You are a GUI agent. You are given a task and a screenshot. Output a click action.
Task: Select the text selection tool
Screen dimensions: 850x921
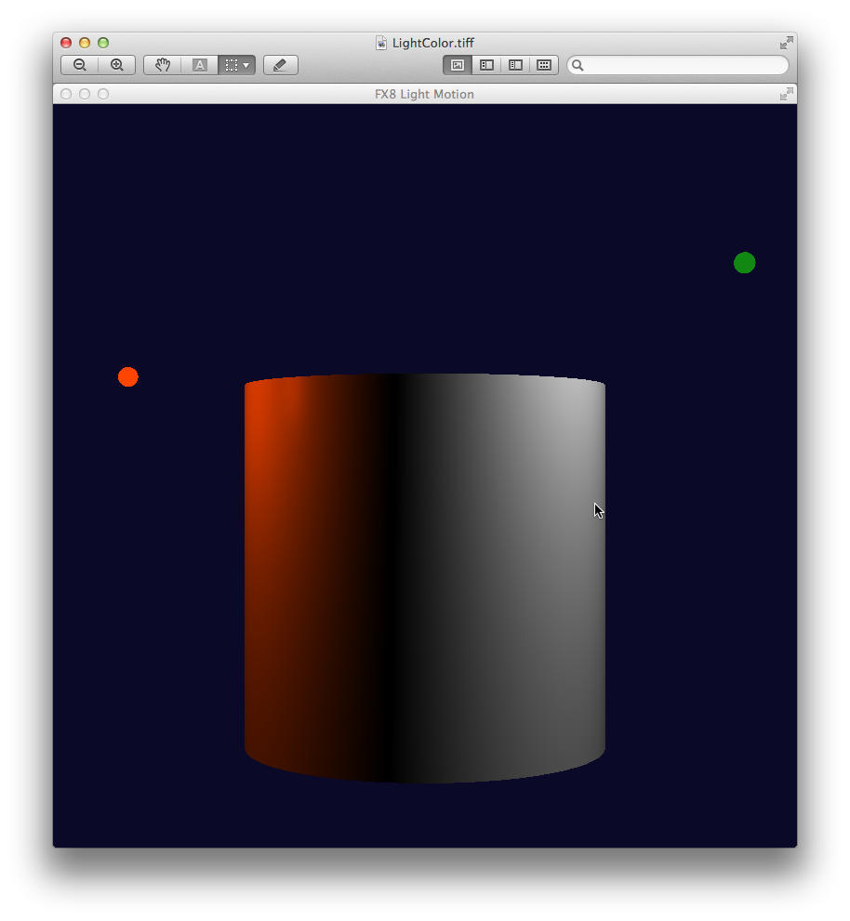(199, 65)
